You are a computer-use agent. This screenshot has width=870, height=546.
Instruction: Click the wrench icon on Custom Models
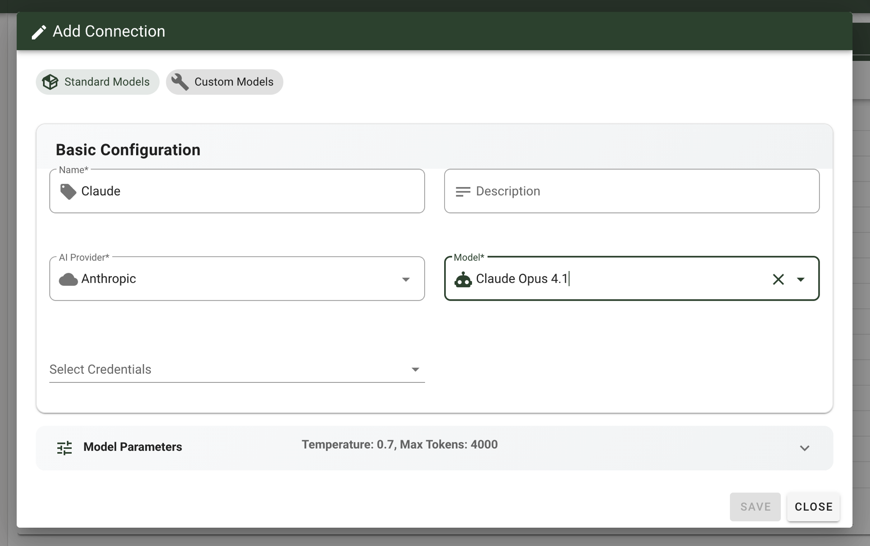pyautogui.click(x=180, y=82)
